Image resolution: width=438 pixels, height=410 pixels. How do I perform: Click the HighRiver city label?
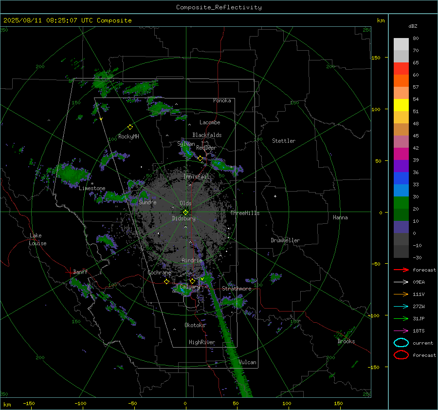[x=202, y=342]
